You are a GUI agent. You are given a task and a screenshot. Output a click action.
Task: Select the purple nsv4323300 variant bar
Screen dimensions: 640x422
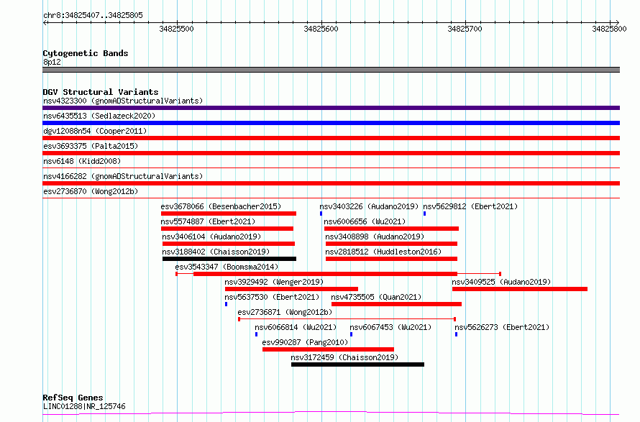[331, 108]
